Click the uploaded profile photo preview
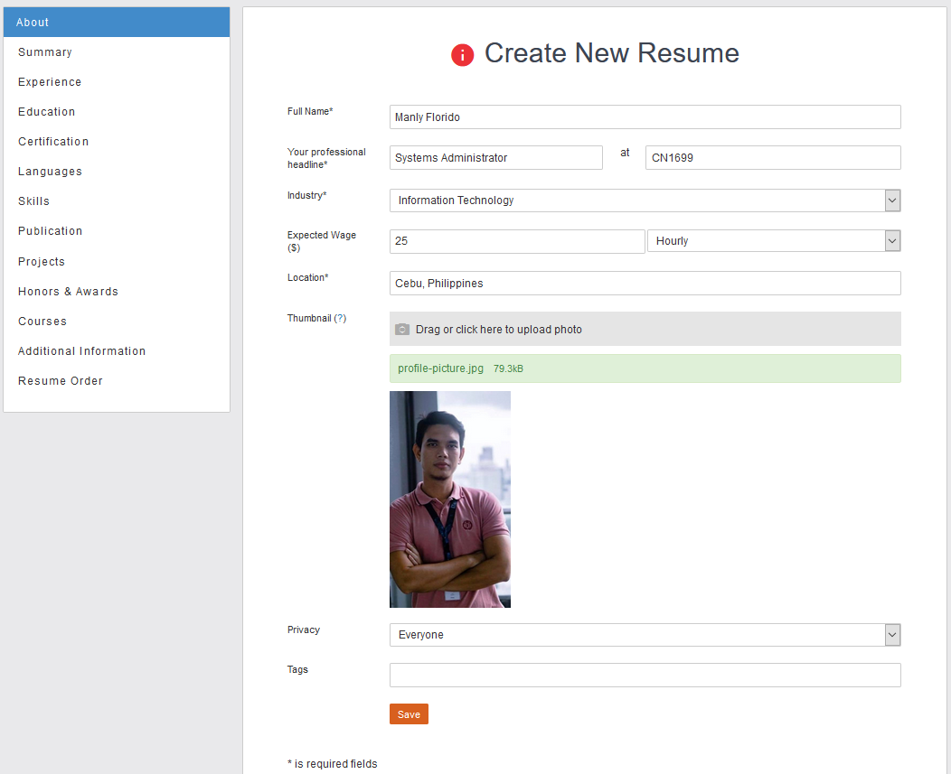Image resolution: width=951 pixels, height=774 pixels. coord(450,499)
